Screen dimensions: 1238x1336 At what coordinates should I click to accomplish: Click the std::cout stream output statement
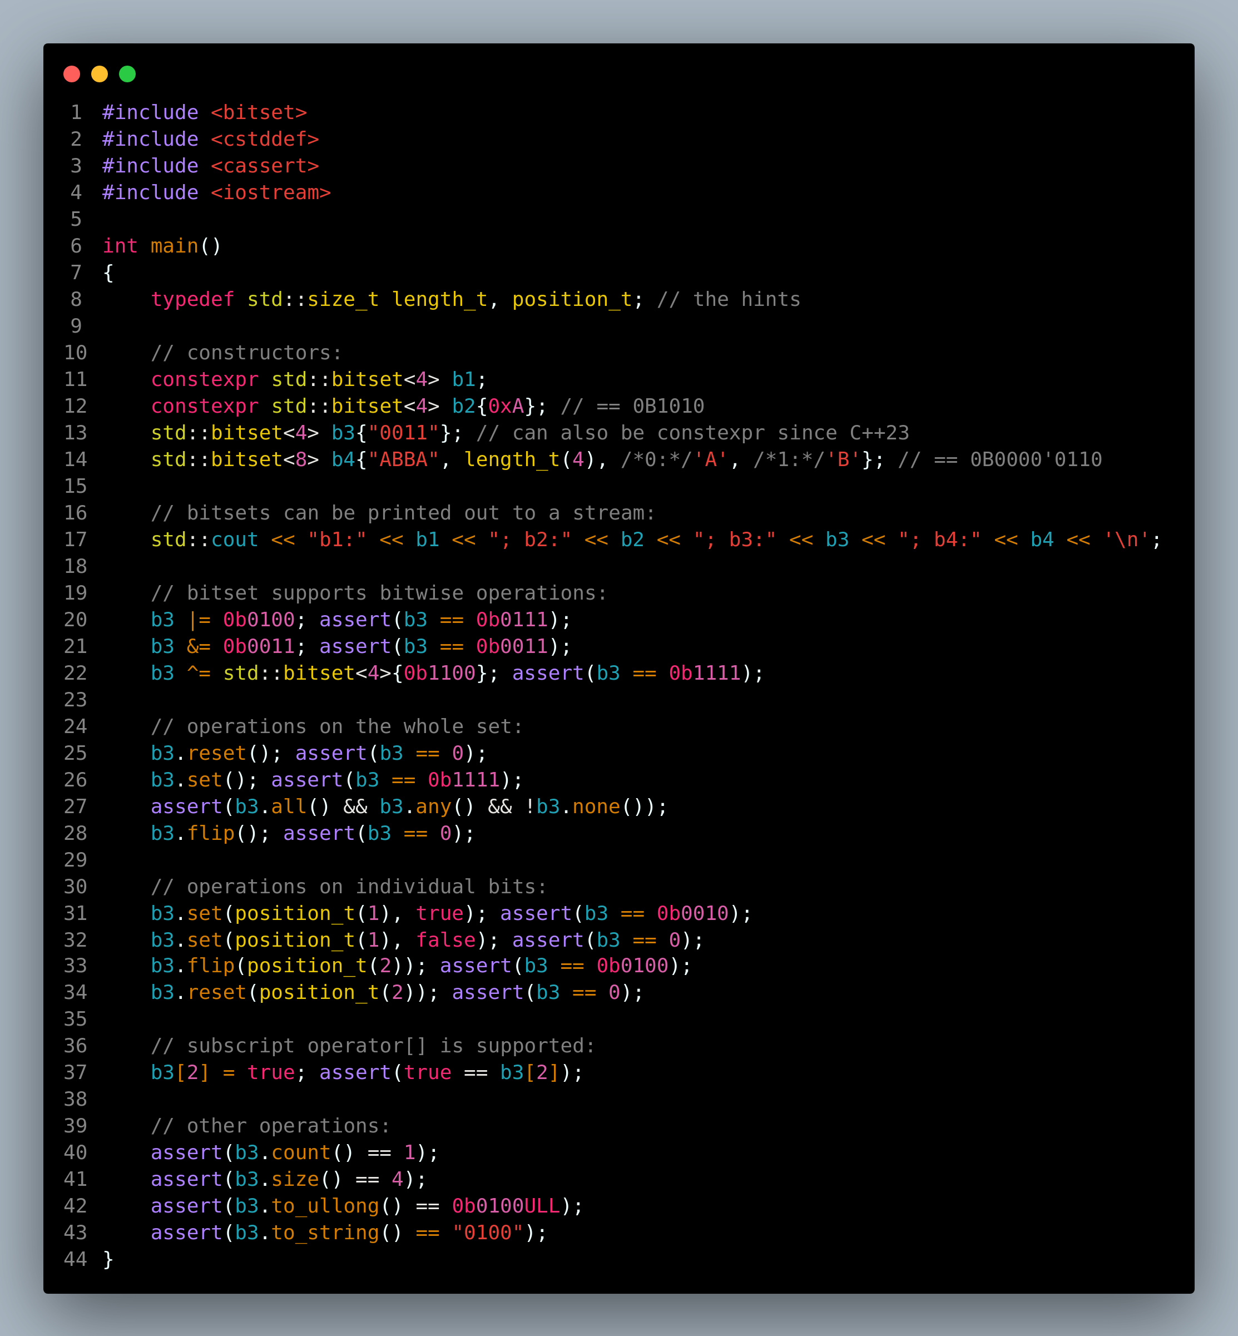click(x=204, y=540)
